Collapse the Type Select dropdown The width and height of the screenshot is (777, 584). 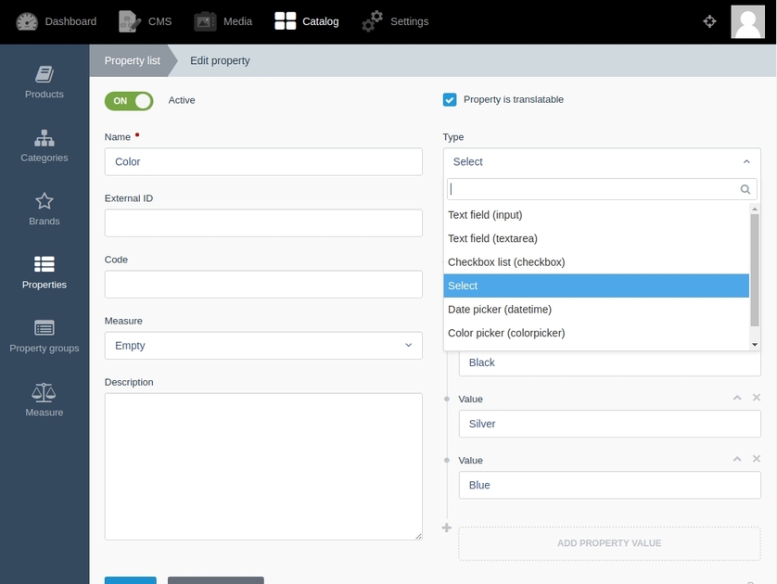coord(602,162)
